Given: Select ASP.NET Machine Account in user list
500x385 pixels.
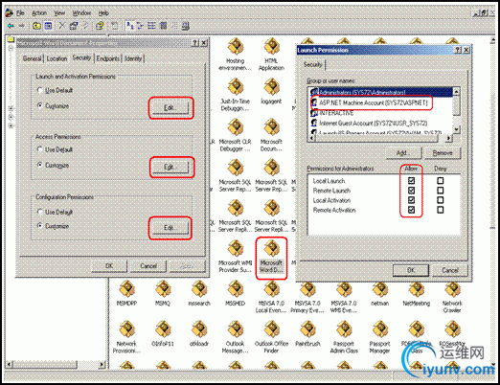Looking at the screenshot, I should tap(373, 102).
